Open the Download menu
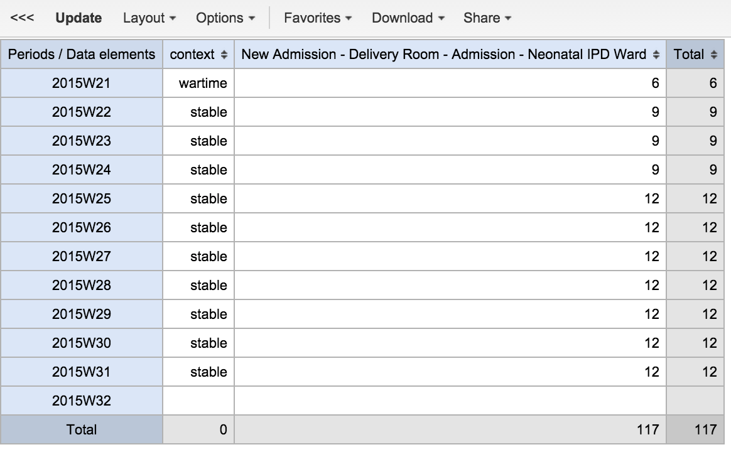Screen dimensions: 731x452 (408, 18)
